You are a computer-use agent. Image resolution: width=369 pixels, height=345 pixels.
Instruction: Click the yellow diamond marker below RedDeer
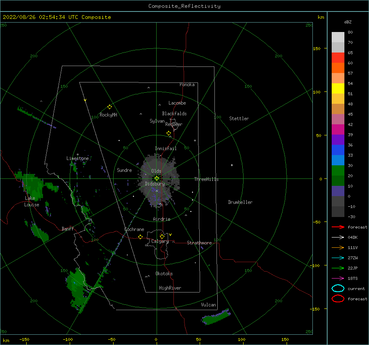[169, 133]
